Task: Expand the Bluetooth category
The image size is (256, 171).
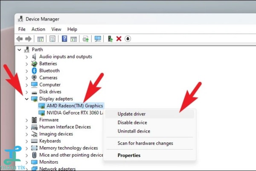Action: pos(27,71)
